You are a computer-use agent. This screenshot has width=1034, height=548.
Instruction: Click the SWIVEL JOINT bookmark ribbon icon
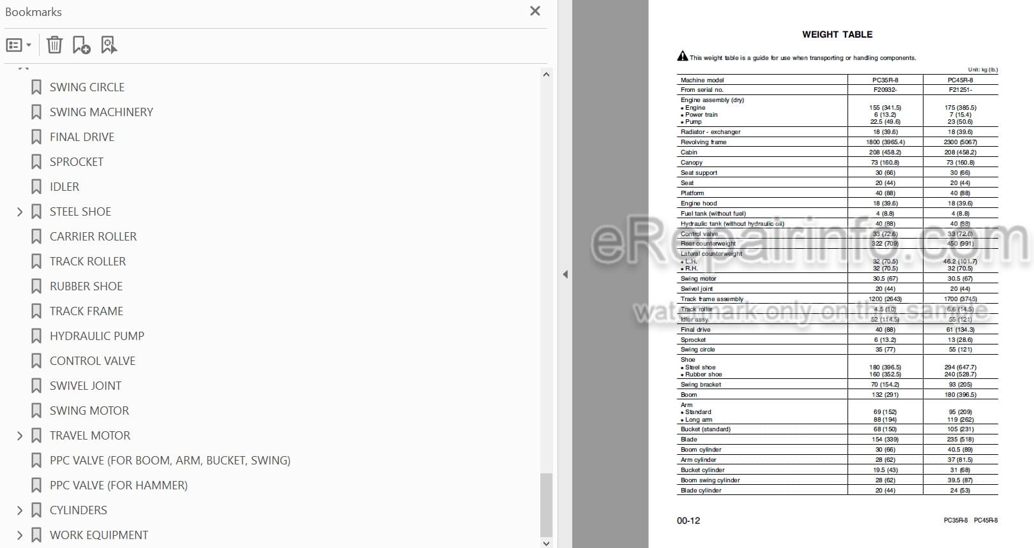36,386
